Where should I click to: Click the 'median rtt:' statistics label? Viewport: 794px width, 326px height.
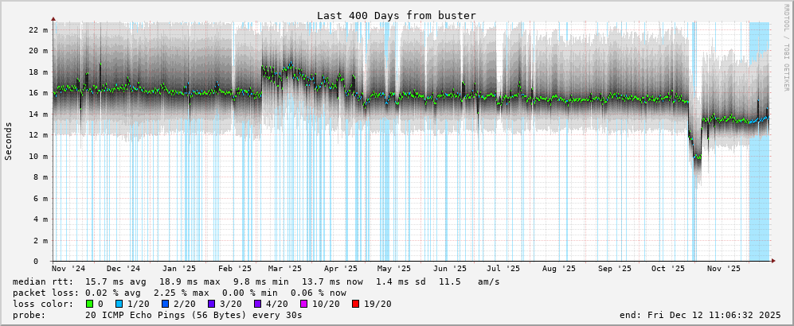[x=43, y=281]
